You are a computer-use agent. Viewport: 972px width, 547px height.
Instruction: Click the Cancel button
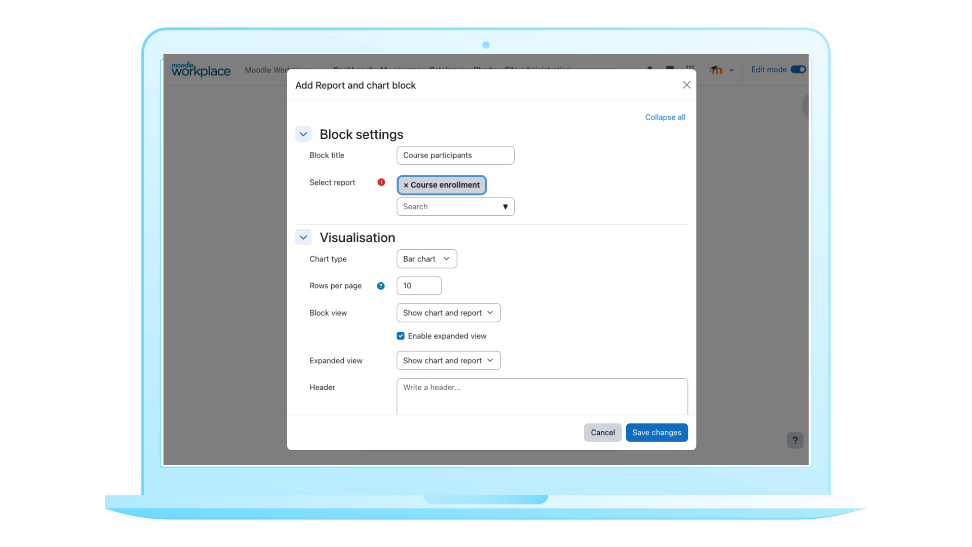click(x=602, y=433)
